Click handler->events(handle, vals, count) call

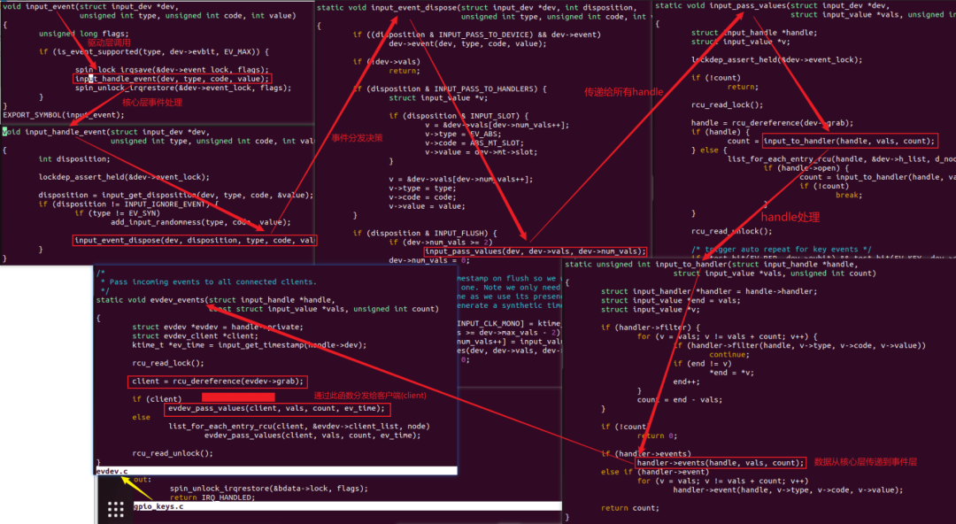[x=720, y=463]
